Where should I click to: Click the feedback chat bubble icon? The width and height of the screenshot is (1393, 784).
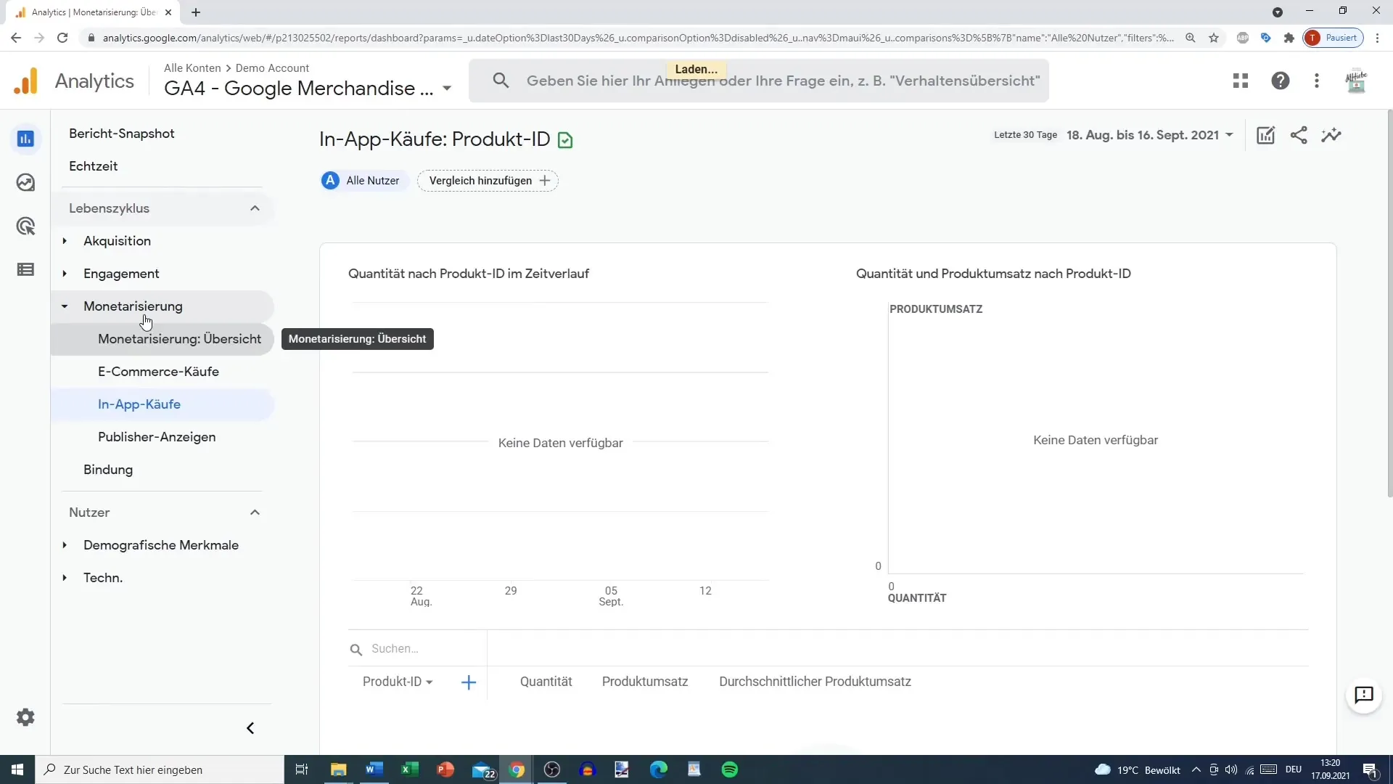pyautogui.click(x=1364, y=695)
